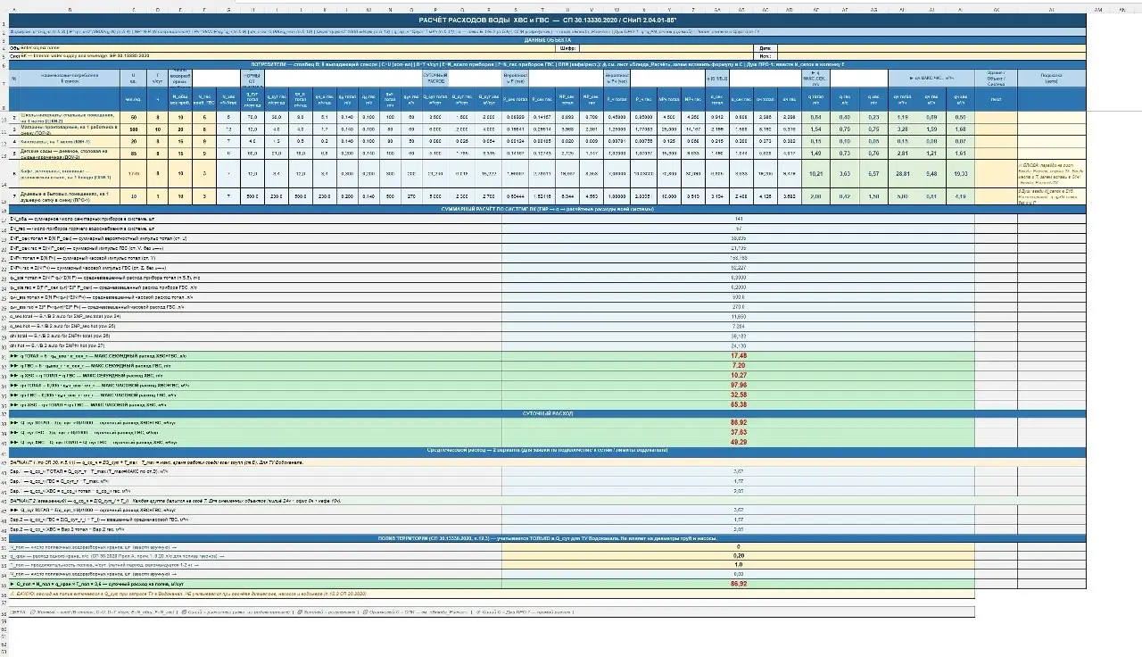The height and width of the screenshot is (657, 1142).
Task: Click the quantity cell 60 in the first consumer row
Action: (134, 117)
